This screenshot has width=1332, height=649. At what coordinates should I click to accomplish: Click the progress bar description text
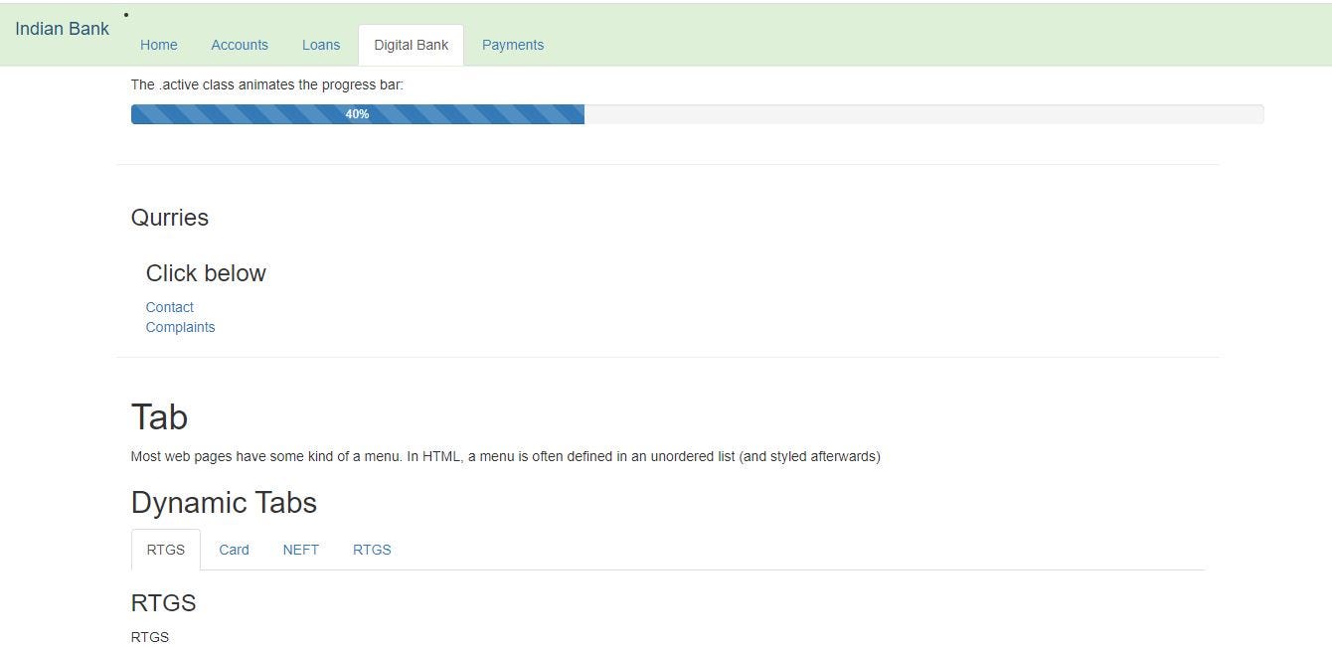pos(267,84)
